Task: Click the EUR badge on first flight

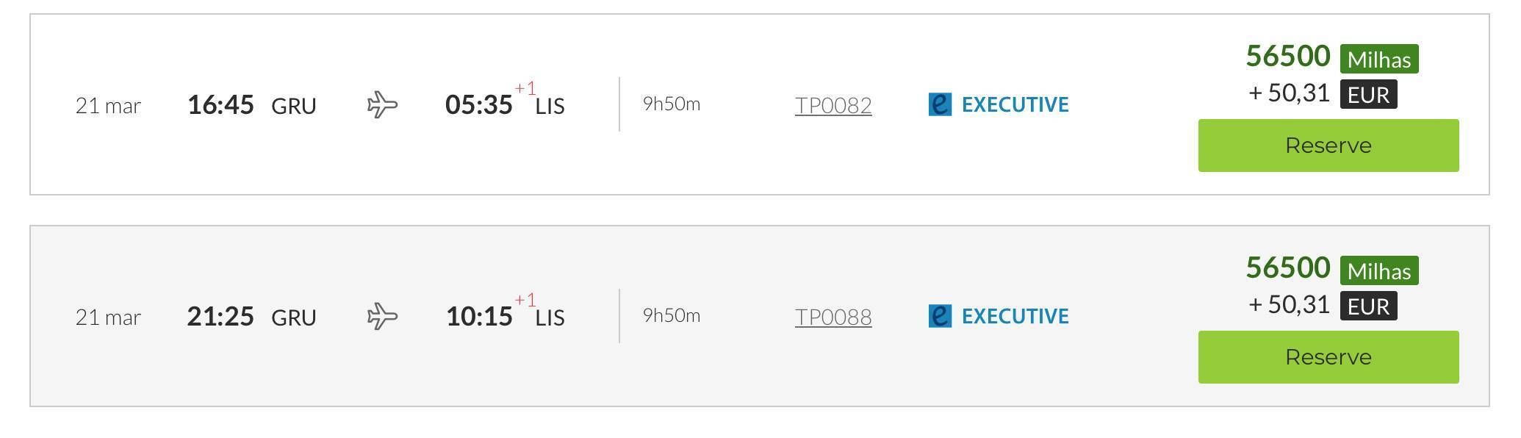Action: (x=1368, y=94)
